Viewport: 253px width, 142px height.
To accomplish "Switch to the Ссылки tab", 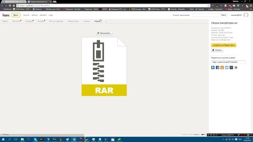I will pyautogui.click(x=87, y=21).
